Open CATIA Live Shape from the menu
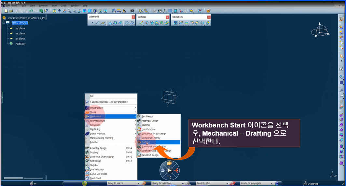The height and width of the screenshot is (186, 346). 111,174
